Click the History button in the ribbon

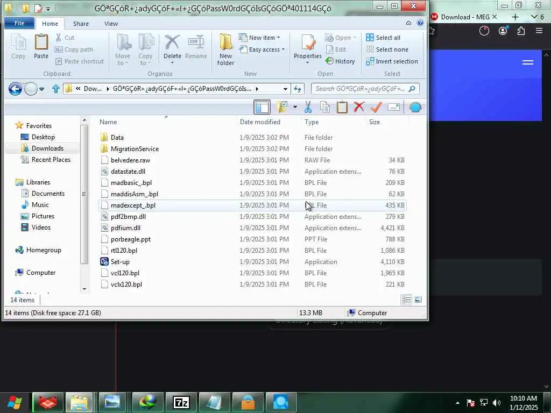click(x=340, y=61)
